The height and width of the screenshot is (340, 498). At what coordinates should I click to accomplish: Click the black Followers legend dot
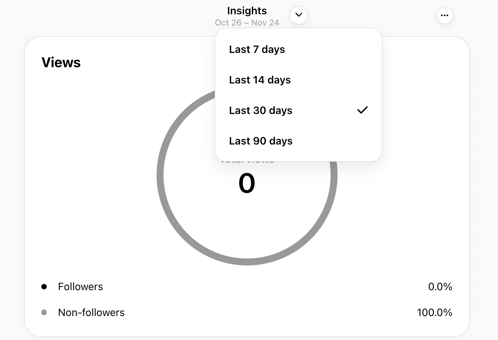click(x=44, y=286)
